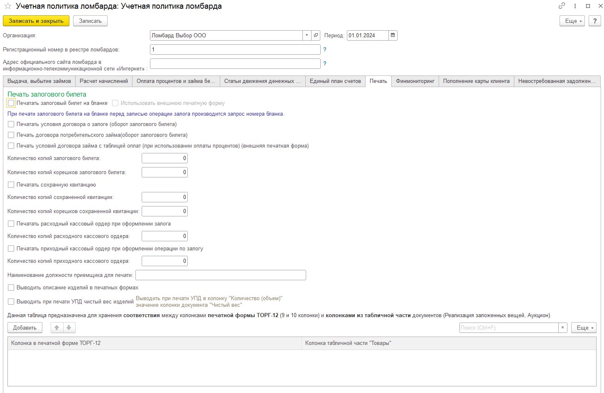Enable Выводить при печати УПД чистый вес
The width and height of the screenshot is (604, 393).
(x=11, y=301)
